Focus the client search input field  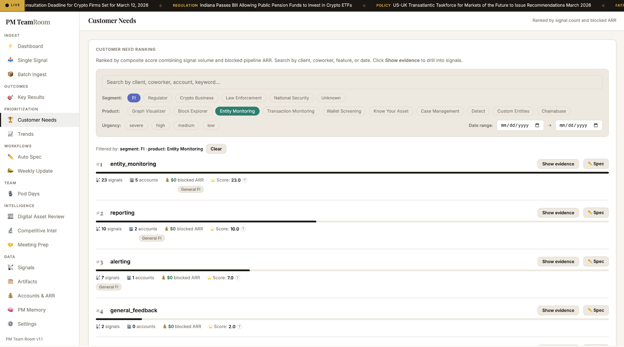(x=352, y=82)
